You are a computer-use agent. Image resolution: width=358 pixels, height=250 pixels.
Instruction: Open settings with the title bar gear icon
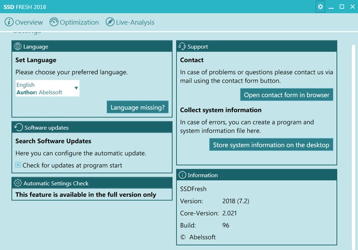tap(320, 7)
